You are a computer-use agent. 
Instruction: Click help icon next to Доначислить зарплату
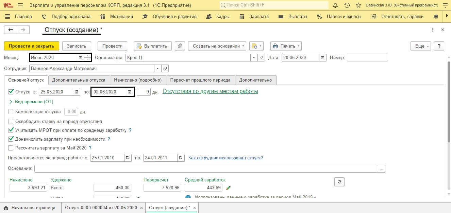[x=109, y=139]
